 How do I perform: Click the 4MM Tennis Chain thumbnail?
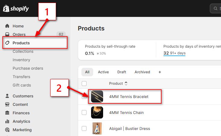click(97, 112)
